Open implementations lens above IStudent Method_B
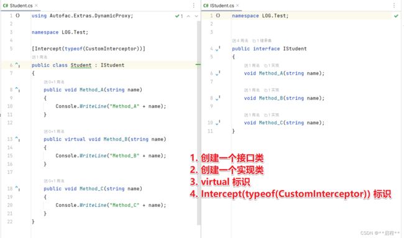The image size is (404, 238). (272, 90)
